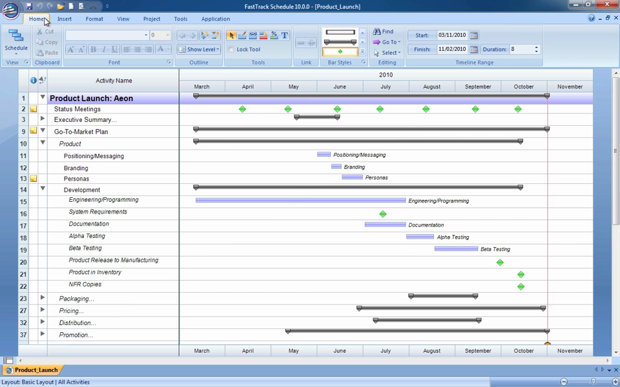
Task: Customize quick access toolbar dropdown arrow
Action: 107,6
